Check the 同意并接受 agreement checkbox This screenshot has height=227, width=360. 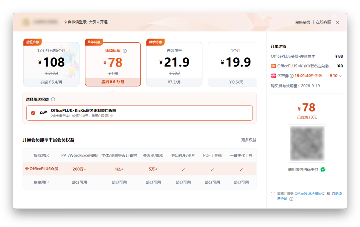[x=273, y=194]
